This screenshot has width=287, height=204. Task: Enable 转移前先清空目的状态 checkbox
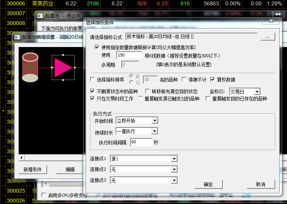[148, 91]
